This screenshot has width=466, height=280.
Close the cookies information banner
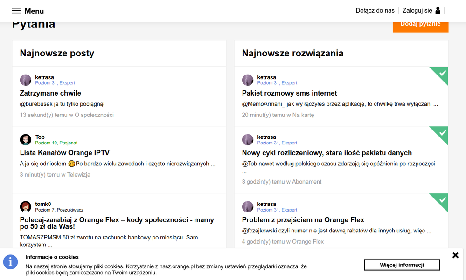[455, 255]
